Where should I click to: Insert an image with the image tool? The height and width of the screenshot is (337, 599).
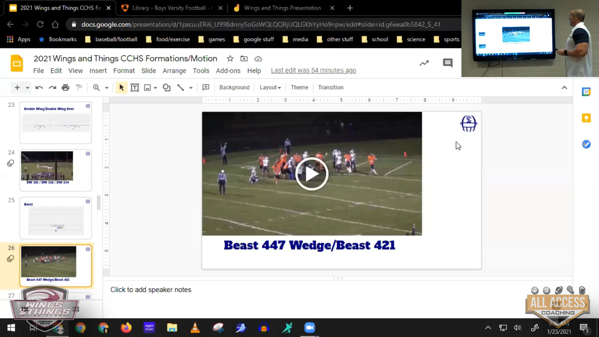pos(147,88)
